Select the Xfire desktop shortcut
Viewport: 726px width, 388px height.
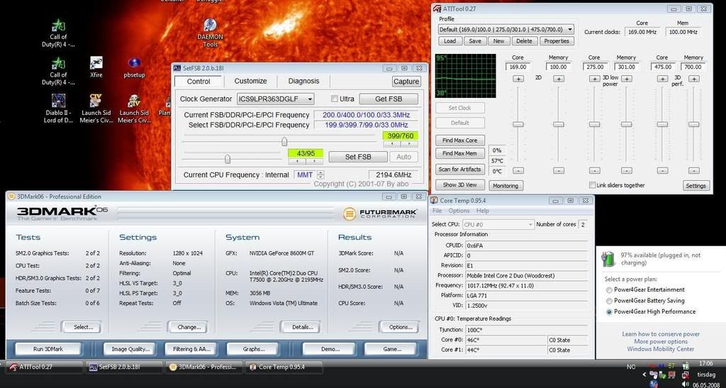96,67
